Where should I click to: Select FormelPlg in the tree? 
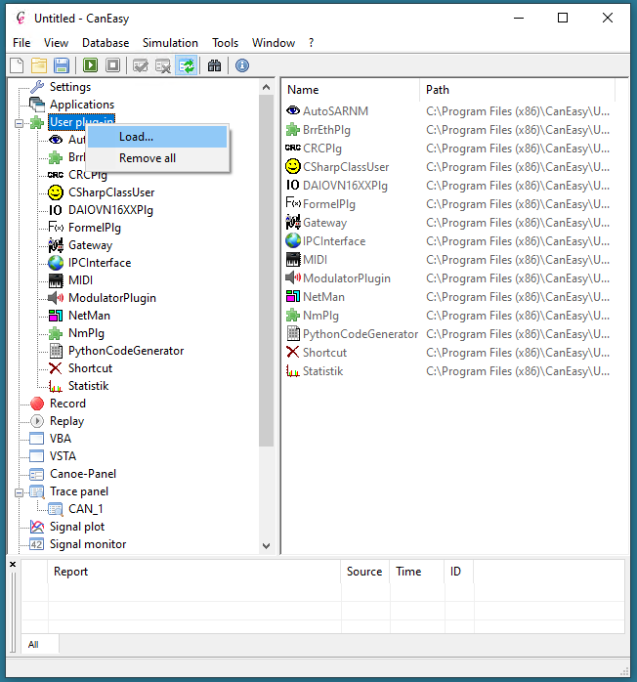(x=95, y=228)
